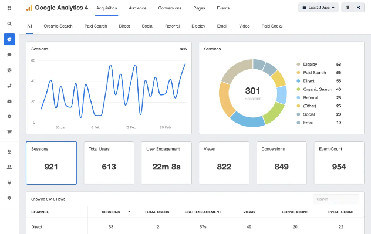Sort by TOTAL USERS column header

point(157,212)
